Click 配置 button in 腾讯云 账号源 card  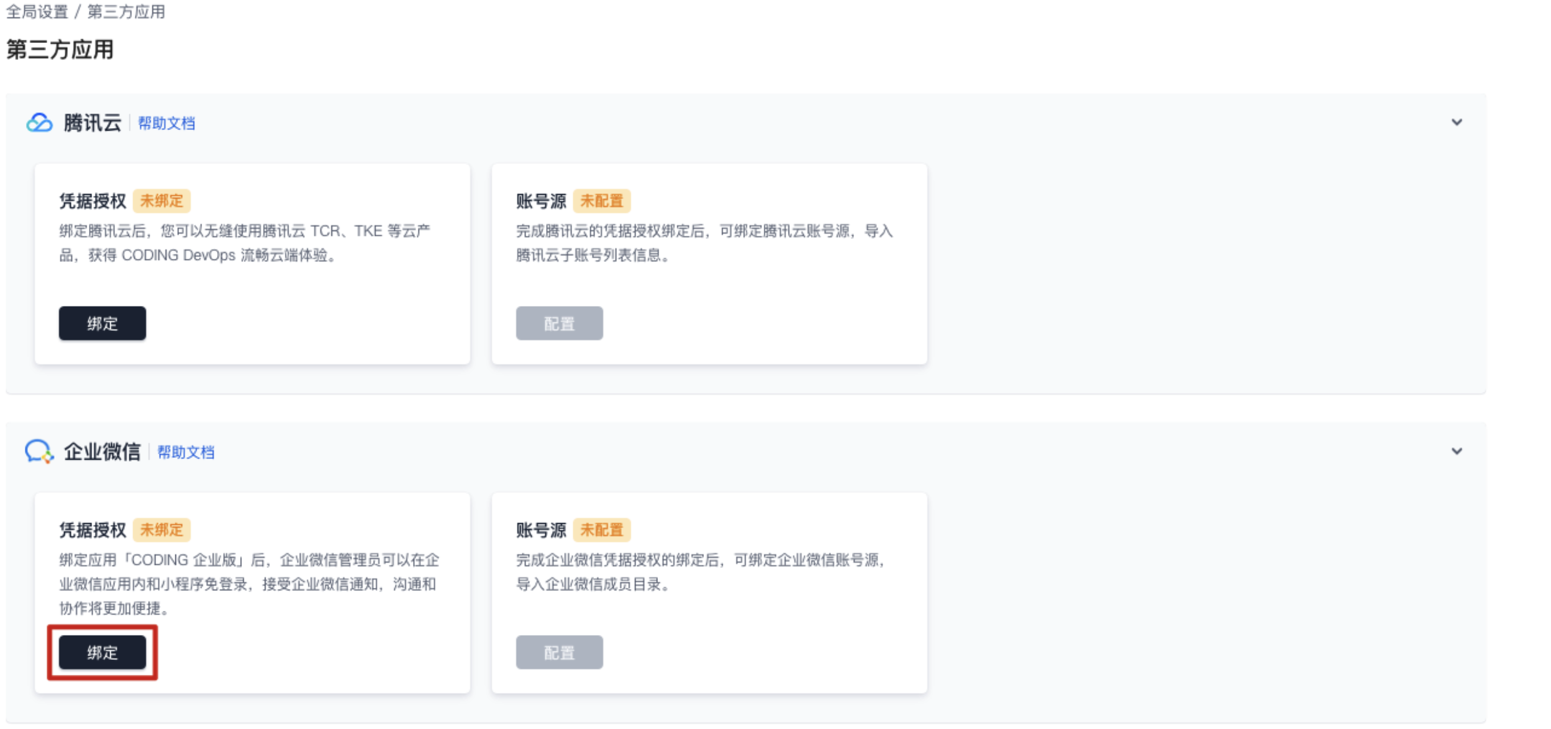coord(559,323)
